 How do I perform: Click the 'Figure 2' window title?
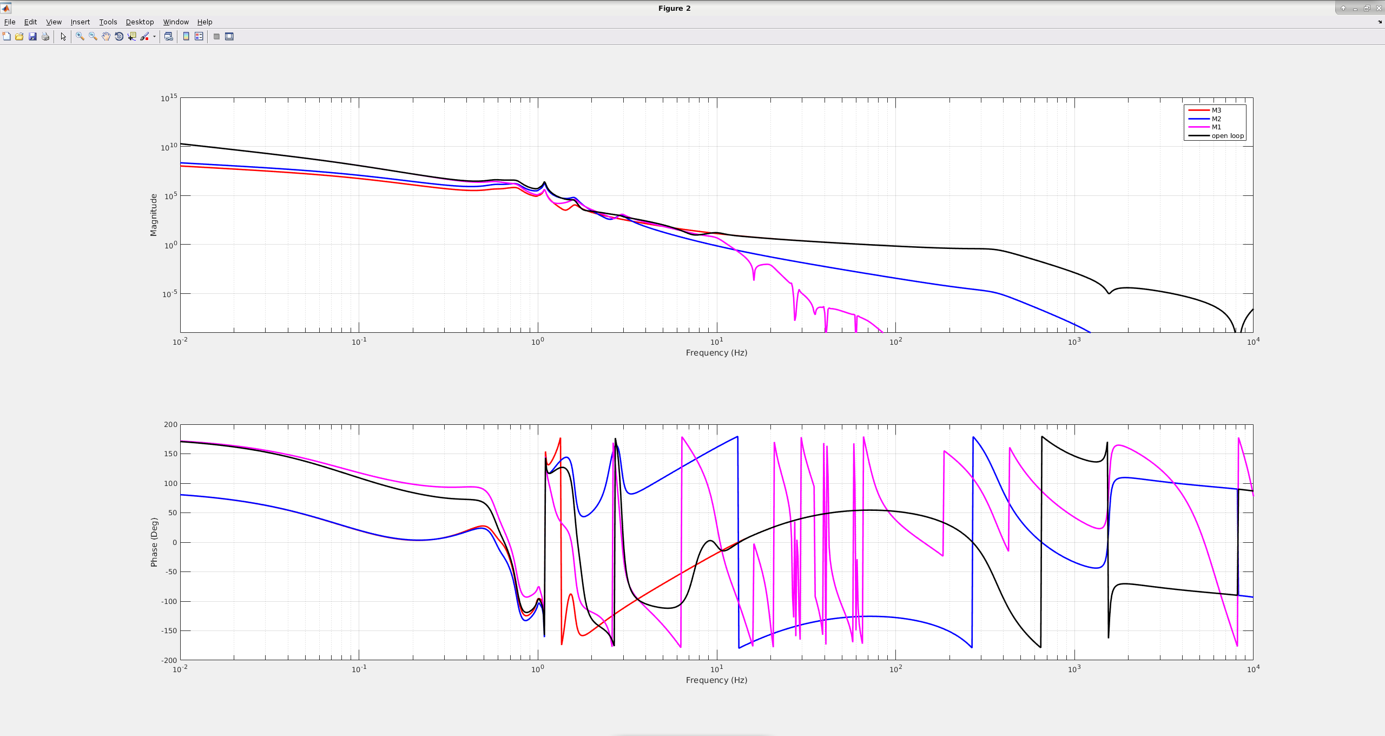click(674, 8)
